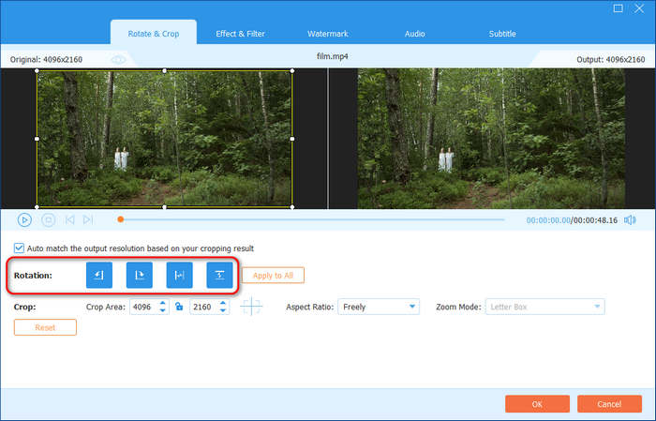The height and width of the screenshot is (421, 656).
Task: Flip the video horizontally
Action: click(x=179, y=275)
